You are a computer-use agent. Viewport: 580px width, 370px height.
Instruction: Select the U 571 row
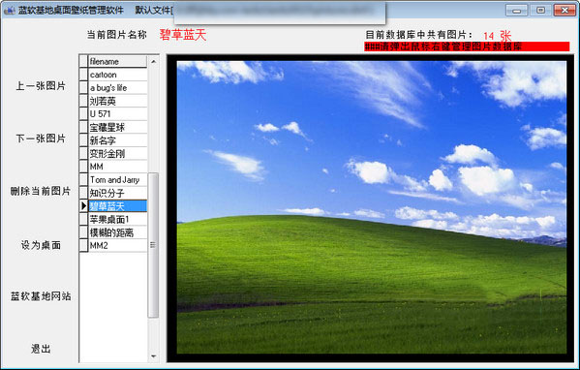point(117,114)
